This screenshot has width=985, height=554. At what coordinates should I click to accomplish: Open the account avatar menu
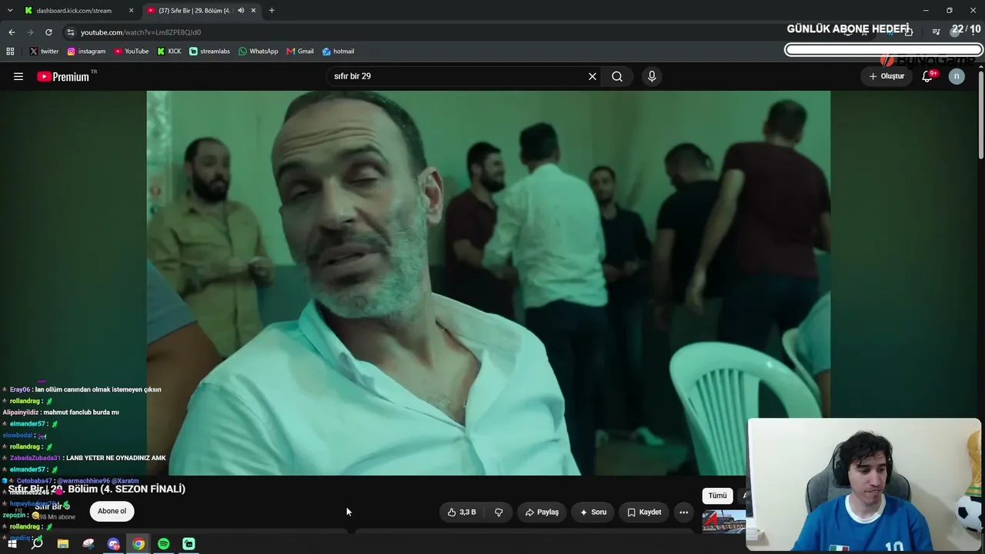pos(957,76)
